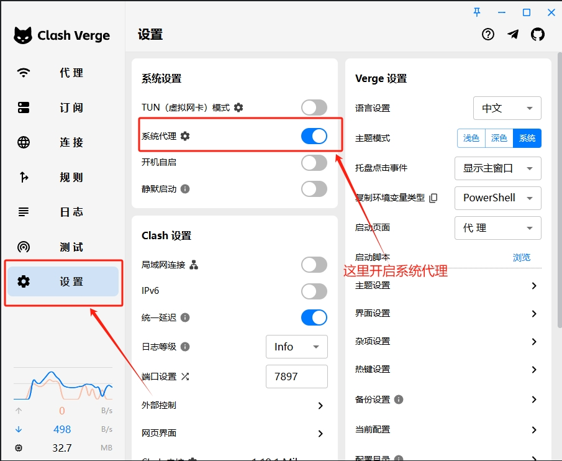Expand 热键设置 row
562x461 pixels.
coord(448,369)
